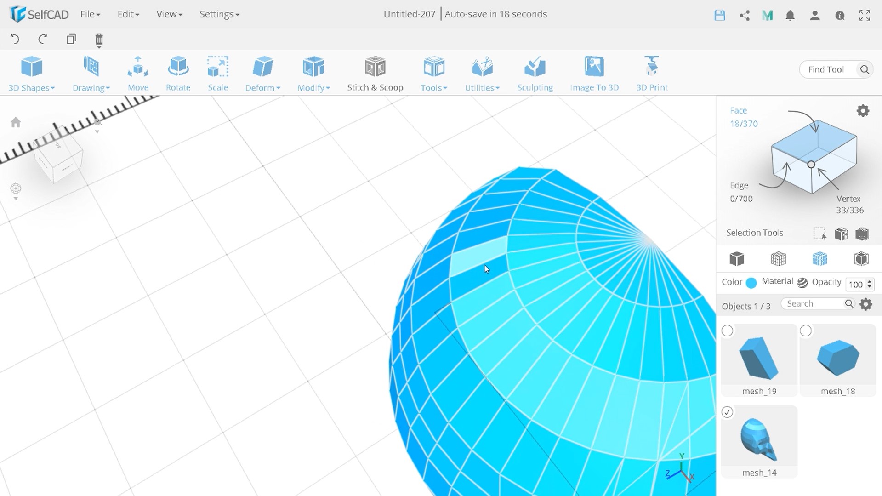
Task: Click the Material sphere button
Action: pos(802,283)
